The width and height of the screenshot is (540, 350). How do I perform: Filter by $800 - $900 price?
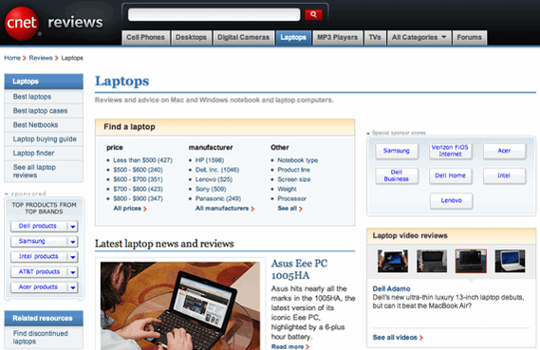[x=139, y=199]
